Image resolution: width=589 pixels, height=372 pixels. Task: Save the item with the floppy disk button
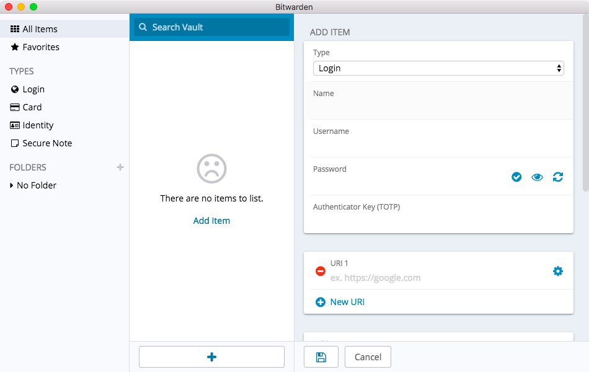(321, 357)
